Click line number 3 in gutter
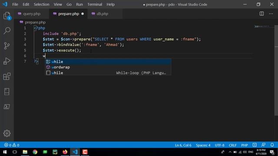The height and width of the screenshot is (156, 278). coord(25,39)
